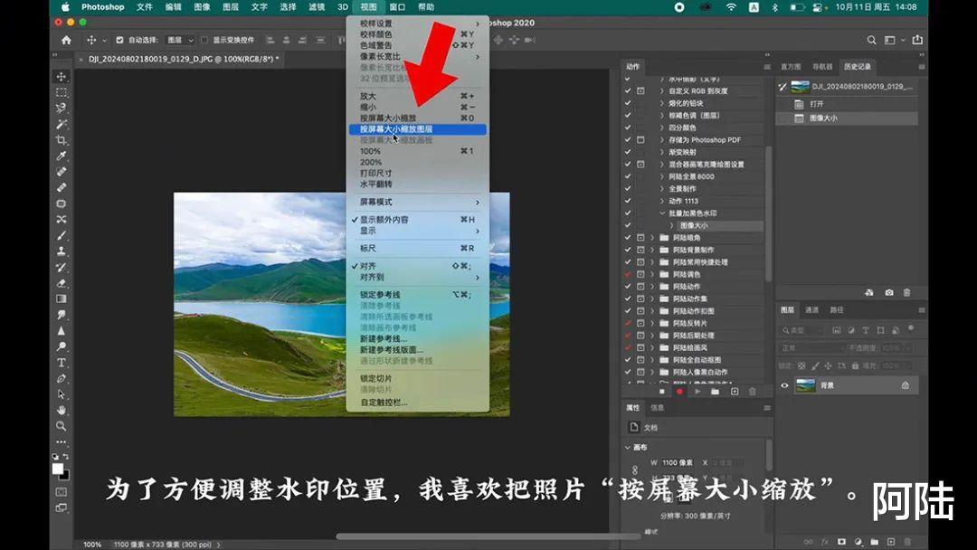The height and width of the screenshot is (550, 977).
Task: Select the Pen tool
Action: (x=62, y=378)
